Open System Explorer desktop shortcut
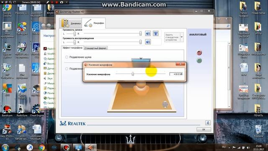 (7, 51)
